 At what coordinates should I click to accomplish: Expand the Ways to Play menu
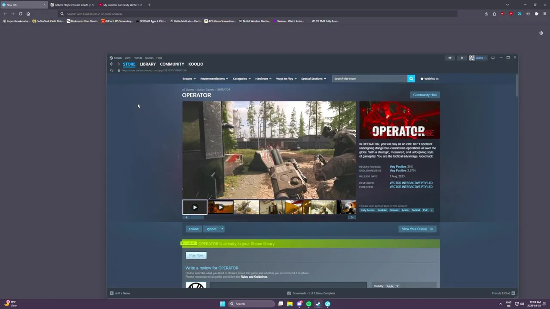tap(286, 79)
